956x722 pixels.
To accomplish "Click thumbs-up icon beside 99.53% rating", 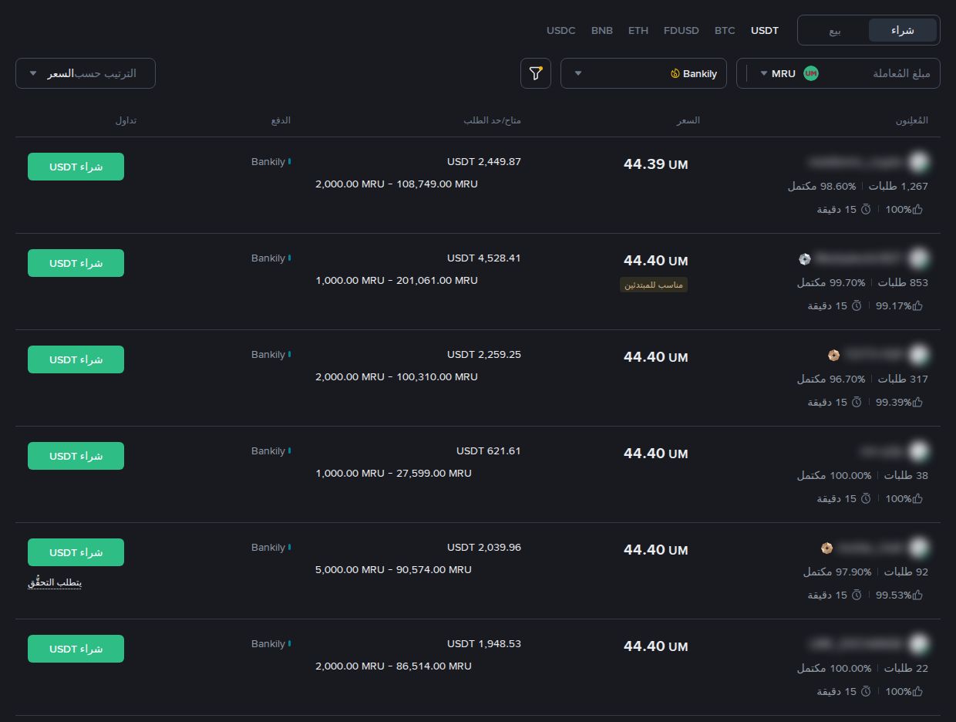I will pos(917,595).
